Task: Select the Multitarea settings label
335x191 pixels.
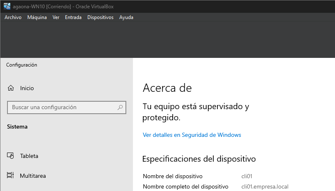Action: tap(33, 176)
